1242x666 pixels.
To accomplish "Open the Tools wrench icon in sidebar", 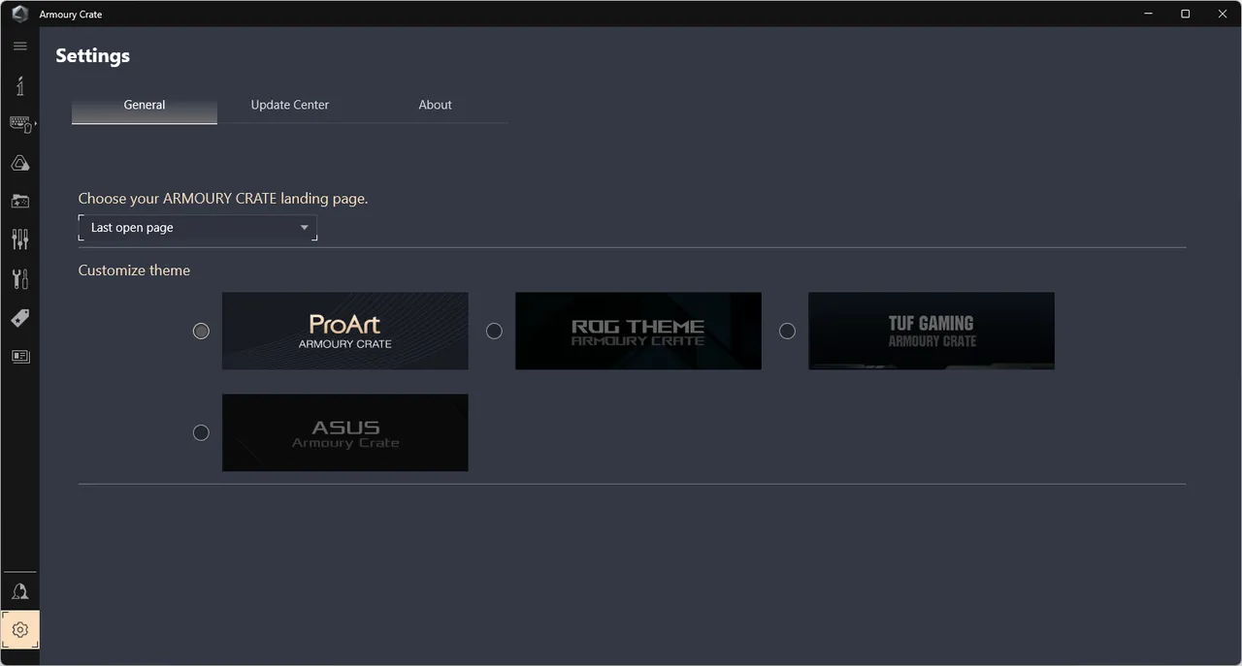I will 19,279.
